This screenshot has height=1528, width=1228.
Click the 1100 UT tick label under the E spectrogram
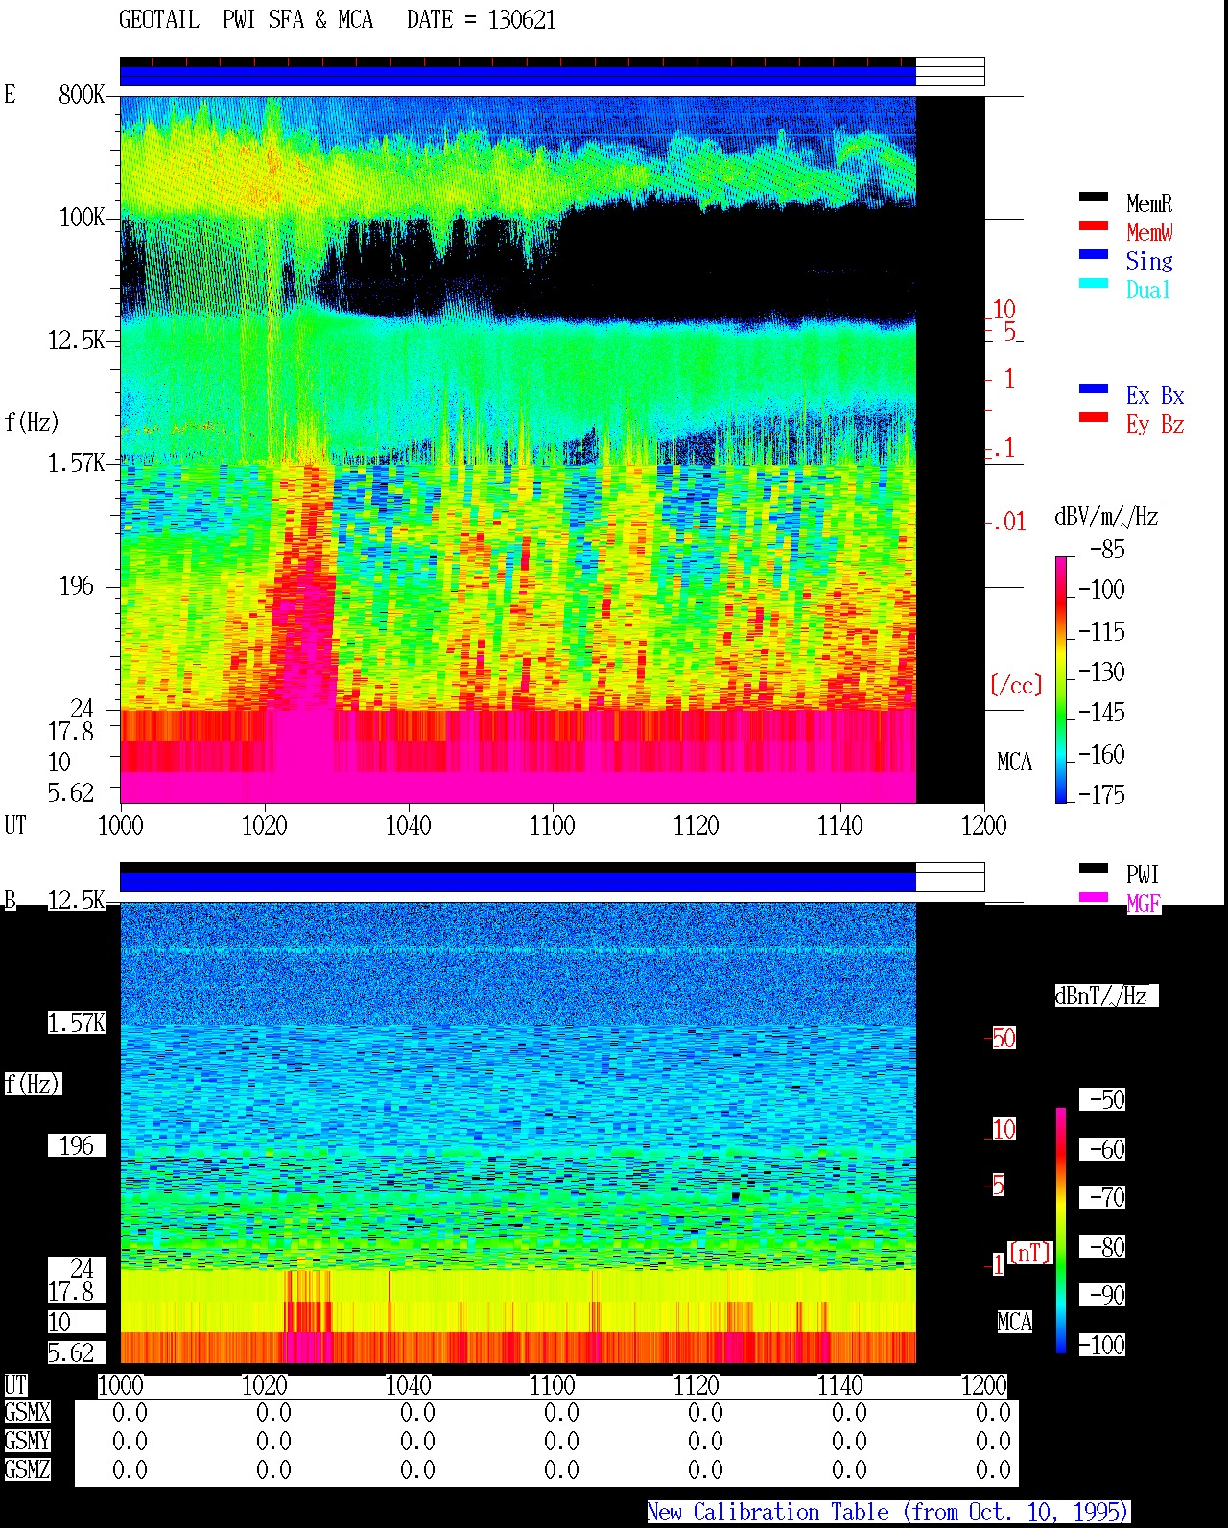click(552, 825)
